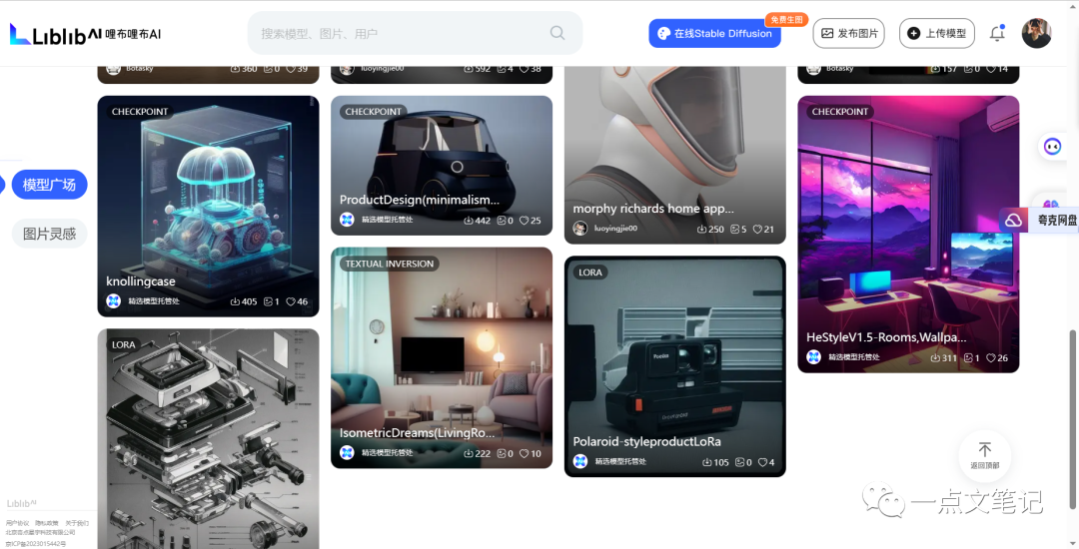This screenshot has width=1079, height=549.
Task: Click TEXTUAL INVERSION tag on IsometricDreams card
Action: pyautogui.click(x=389, y=264)
